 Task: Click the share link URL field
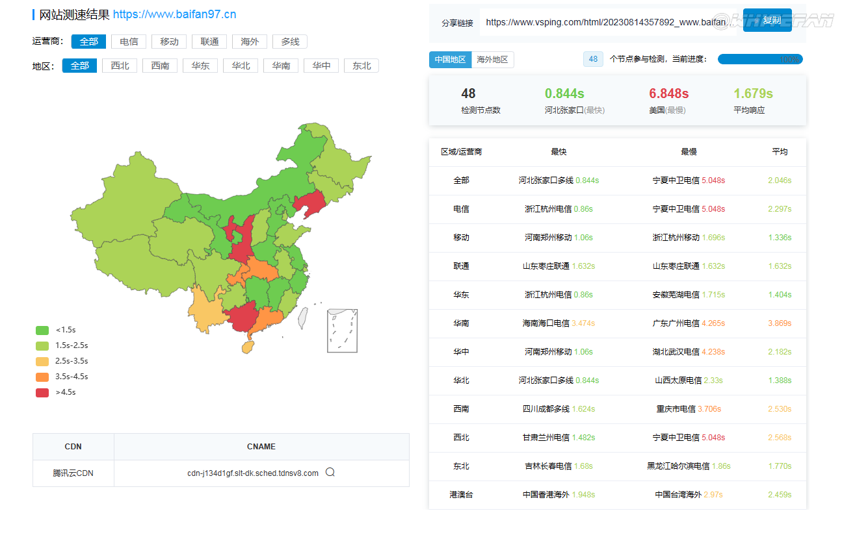pos(608,22)
